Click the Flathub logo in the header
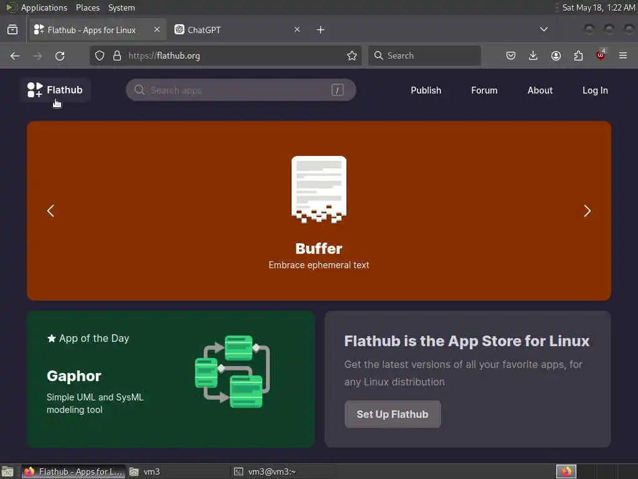The width and height of the screenshot is (638, 479). (55, 90)
